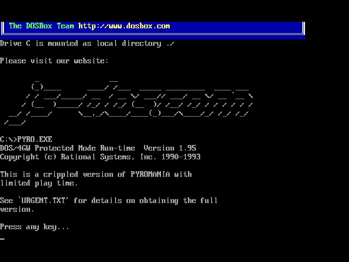Click the blinking text cursor at the bottom

(2, 239)
